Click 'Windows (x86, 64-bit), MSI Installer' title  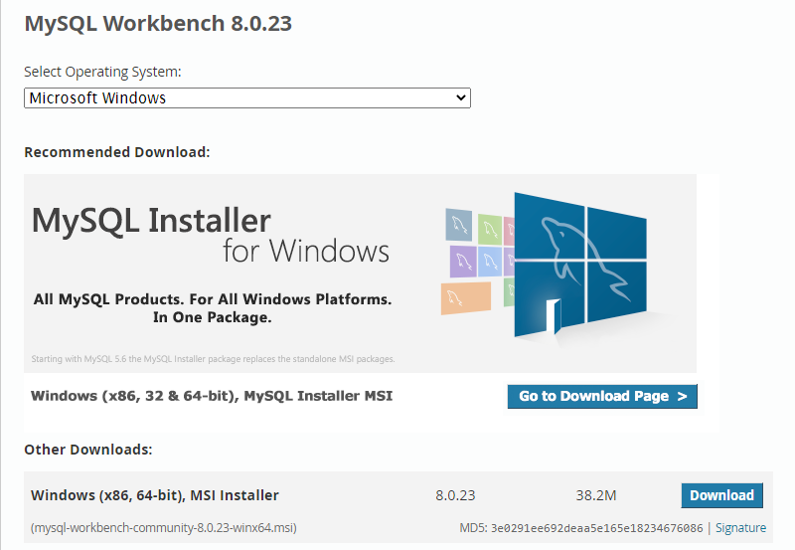[155, 495]
